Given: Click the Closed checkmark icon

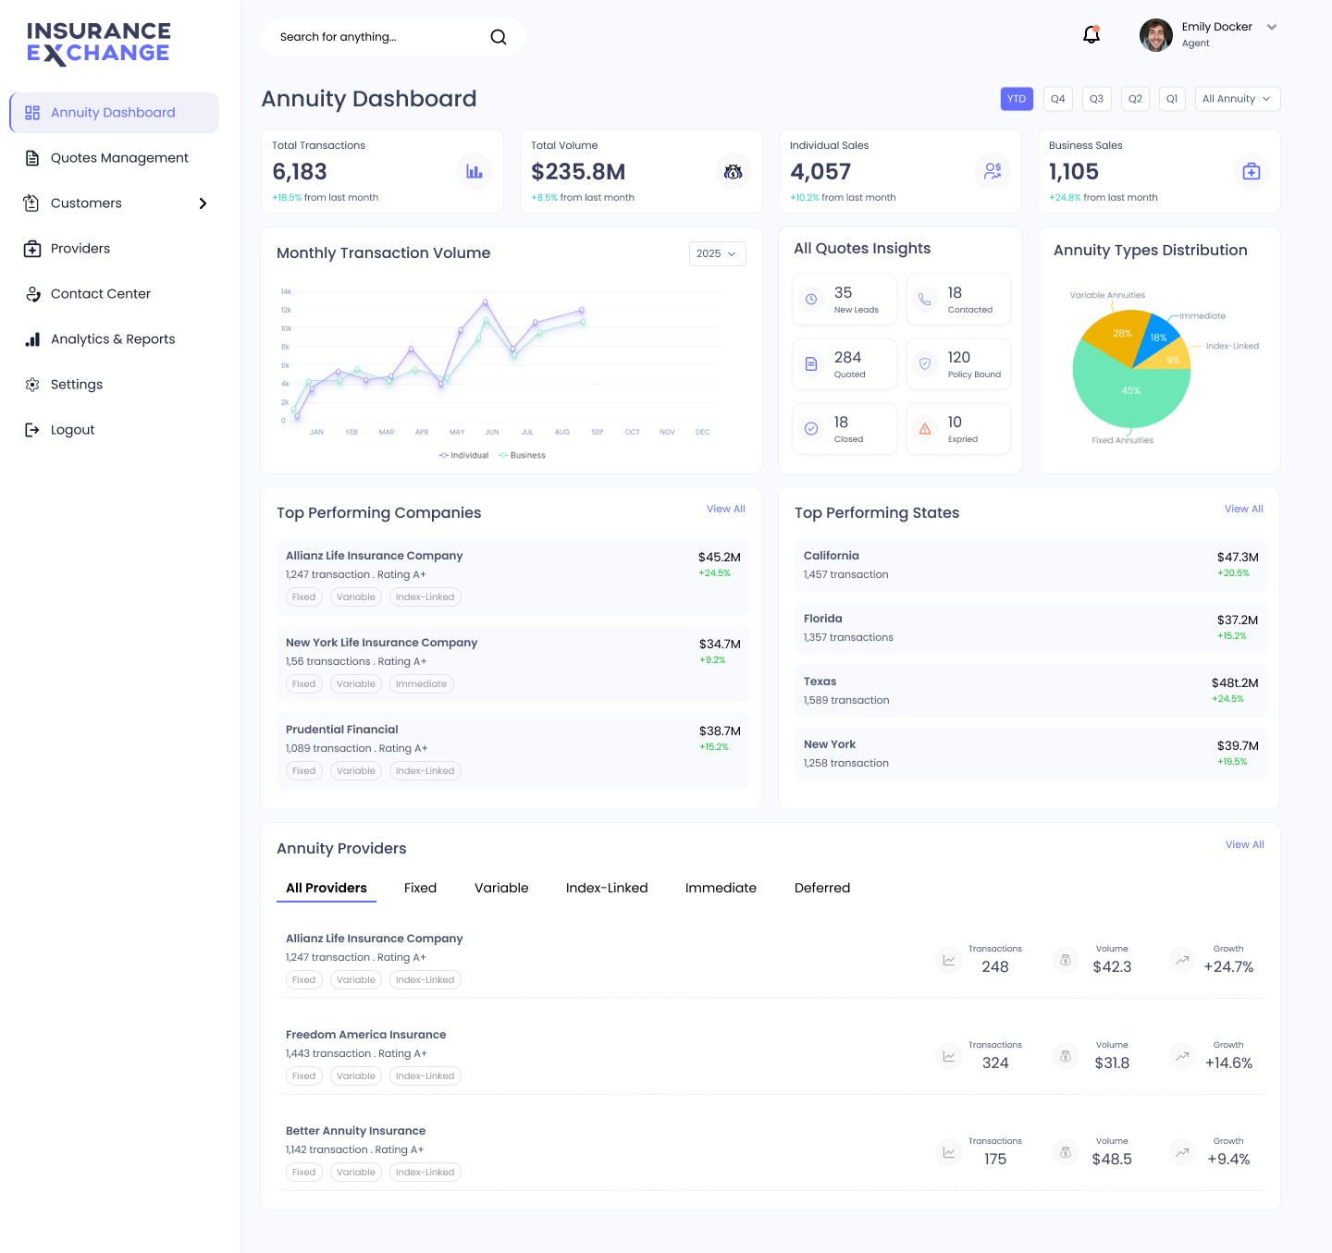Looking at the screenshot, I should 811,429.
